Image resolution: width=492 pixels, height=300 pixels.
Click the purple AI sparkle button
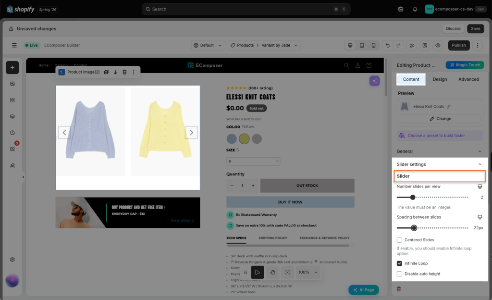374,81
